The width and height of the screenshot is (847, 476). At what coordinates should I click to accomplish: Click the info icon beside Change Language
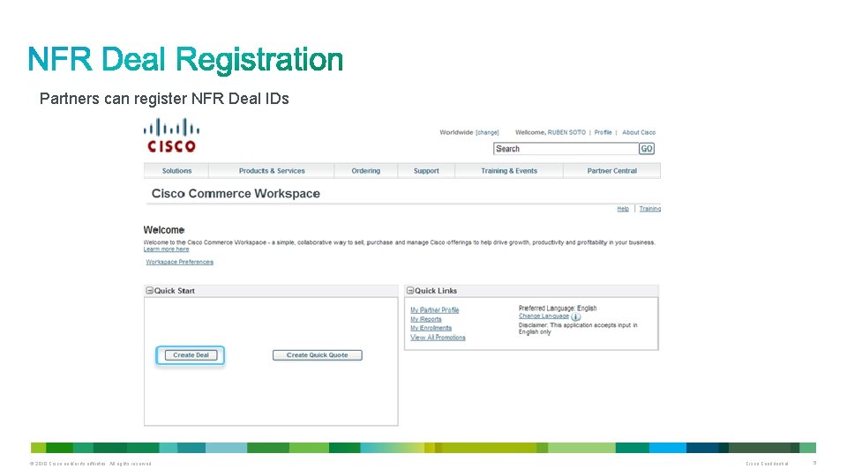pos(576,317)
